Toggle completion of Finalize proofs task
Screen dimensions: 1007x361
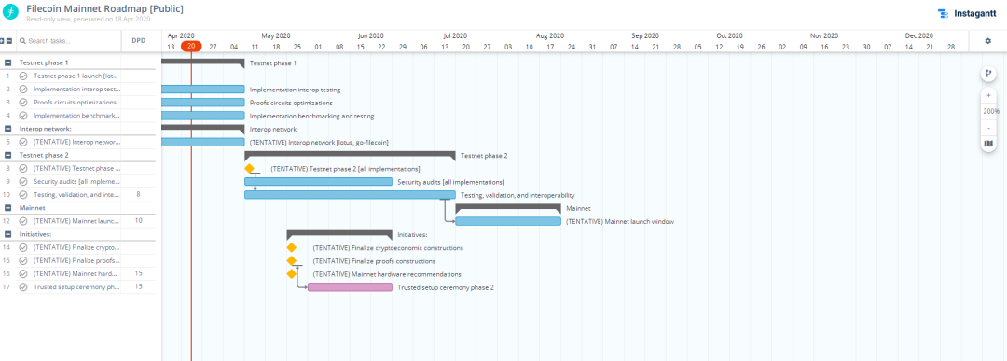click(x=23, y=261)
